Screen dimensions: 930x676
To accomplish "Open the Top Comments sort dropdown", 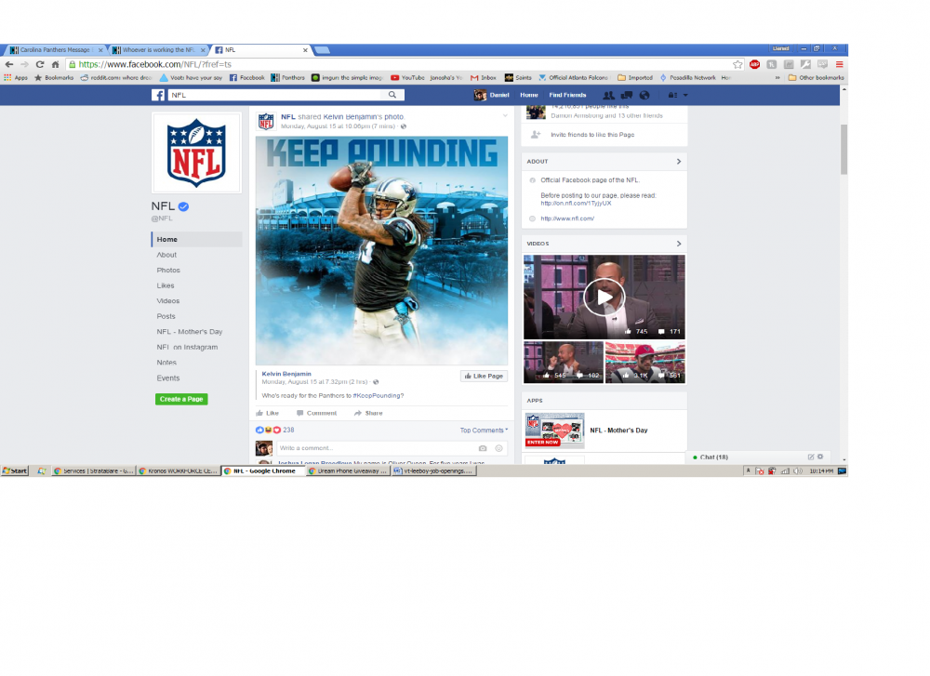I will pos(484,431).
